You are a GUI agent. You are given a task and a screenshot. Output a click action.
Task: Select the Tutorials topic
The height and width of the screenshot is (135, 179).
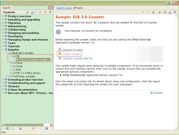14,46
